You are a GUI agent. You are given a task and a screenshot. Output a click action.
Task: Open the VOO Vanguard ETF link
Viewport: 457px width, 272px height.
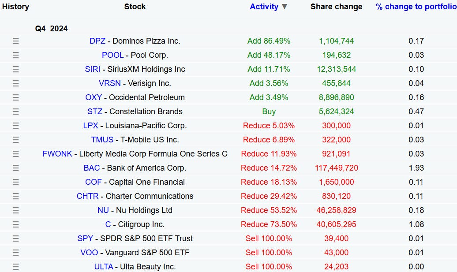[90, 252]
